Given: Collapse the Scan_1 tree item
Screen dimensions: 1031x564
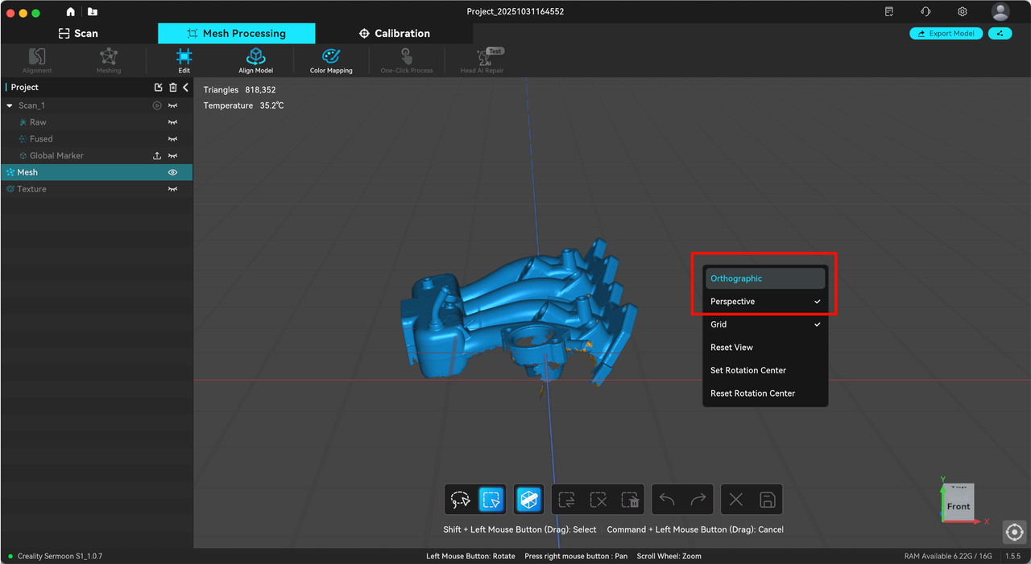Looking at the screenshot, I should click(10, 105).
